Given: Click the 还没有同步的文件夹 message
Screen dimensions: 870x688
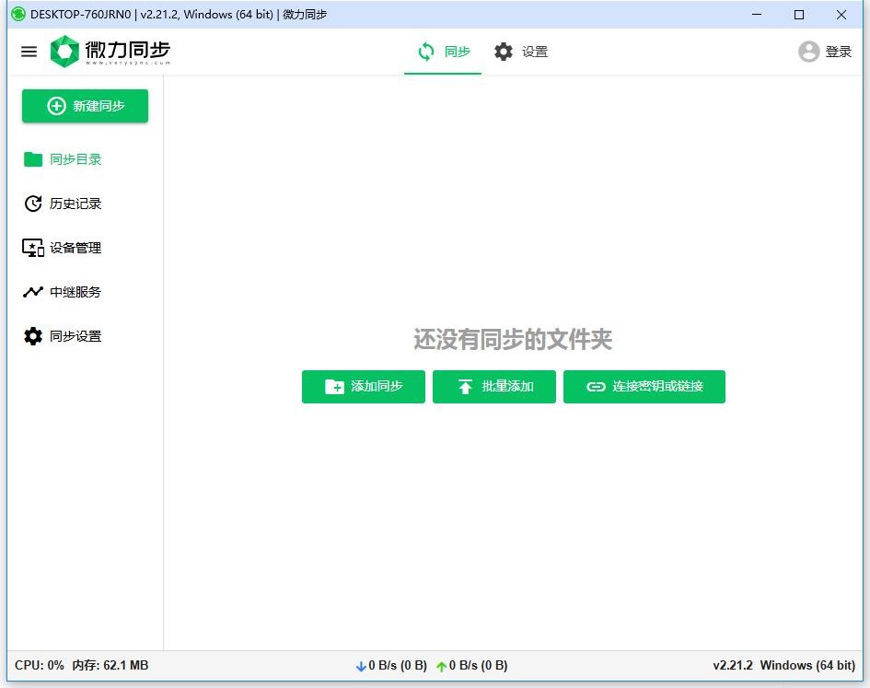Looking at the screenshot, I should tap(513, 339).
